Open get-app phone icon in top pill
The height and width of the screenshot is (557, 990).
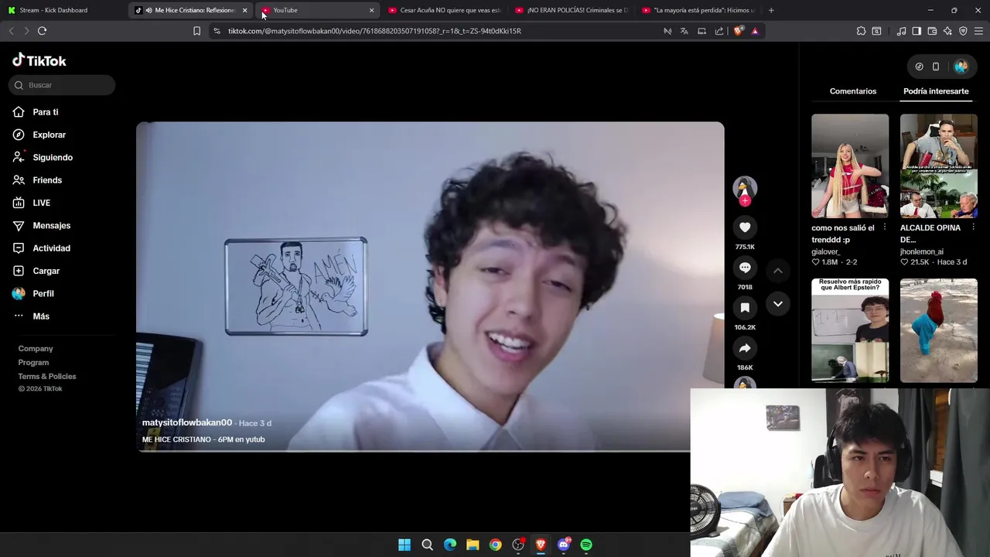click(936, 67)
